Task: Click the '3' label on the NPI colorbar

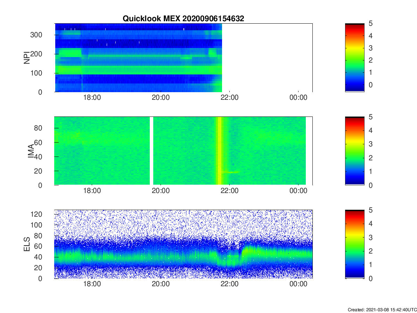Action: [x=371, y=48]
